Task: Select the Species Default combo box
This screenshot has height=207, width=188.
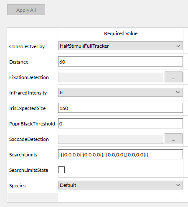Action: [120, 185]
